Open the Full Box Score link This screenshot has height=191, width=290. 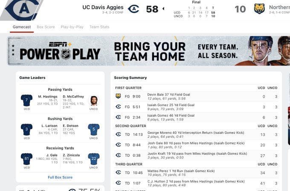(x=60, y=177)
